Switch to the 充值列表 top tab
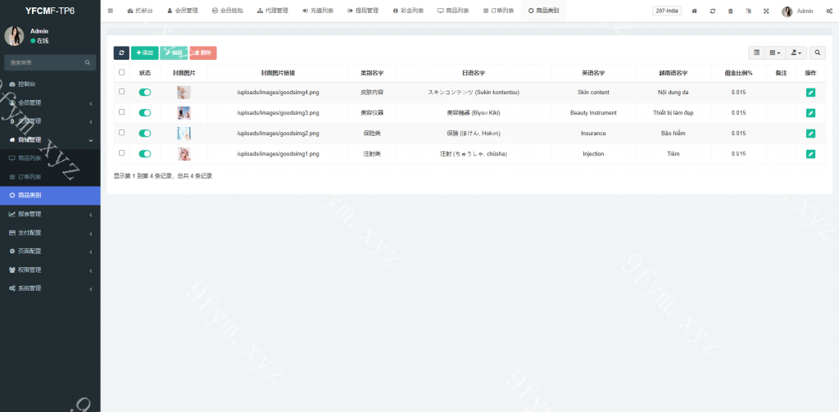839x412 pixels. 318,11
